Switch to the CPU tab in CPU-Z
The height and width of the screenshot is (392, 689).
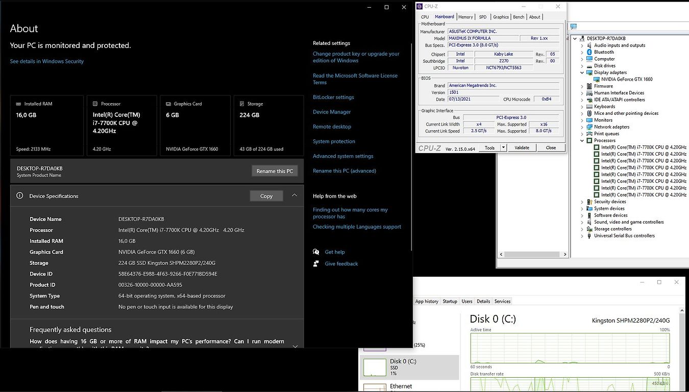point(425,17)
